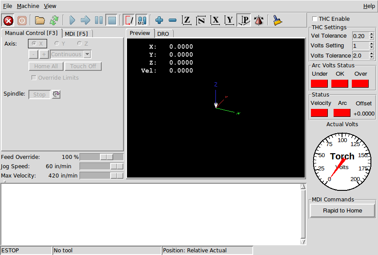Click the run program icon

pos(72,20)
